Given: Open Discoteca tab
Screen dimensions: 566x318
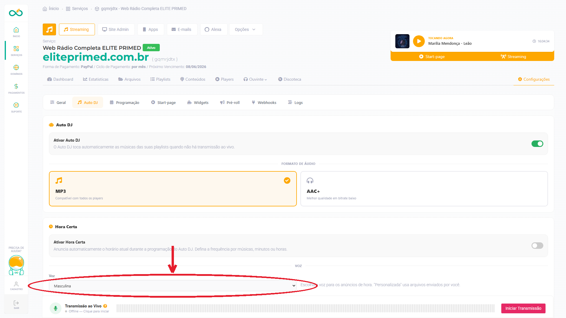Looking at the screenshot, I should coord(289,79).
